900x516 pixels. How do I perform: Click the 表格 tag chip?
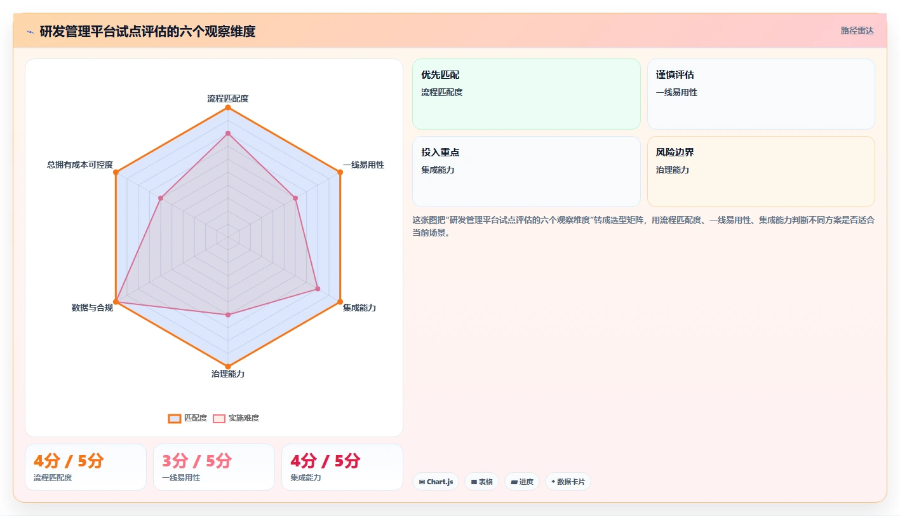point(482,482)
